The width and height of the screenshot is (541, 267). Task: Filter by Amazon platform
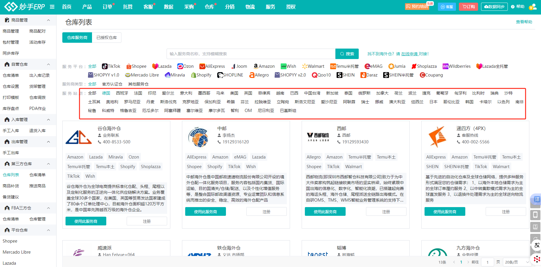click(x=264, y=66)
